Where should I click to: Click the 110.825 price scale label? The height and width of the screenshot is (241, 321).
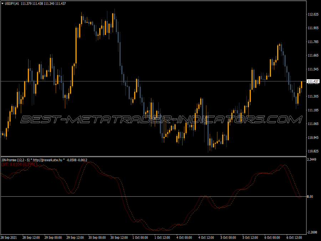313,151
